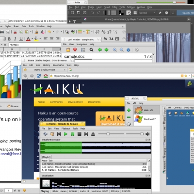194x194 pixels.
Task: Click the green play button
Action: [65, 134]
